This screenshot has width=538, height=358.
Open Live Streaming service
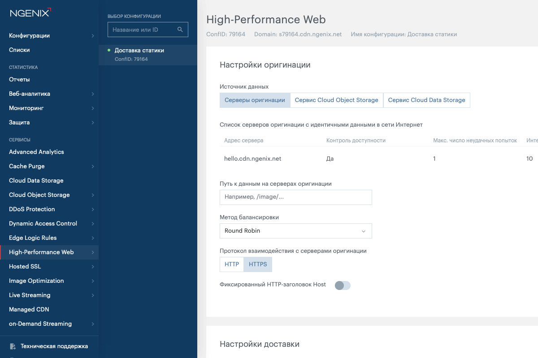(x=49, y=295)
